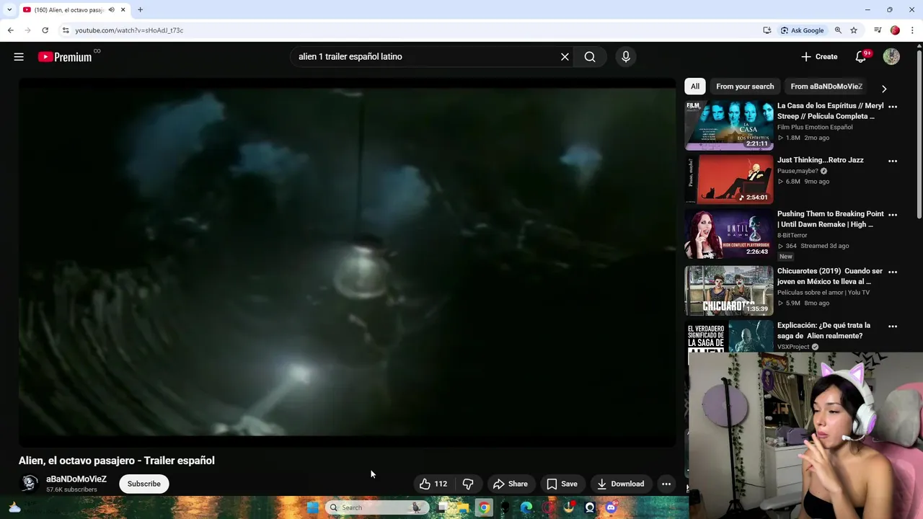
Task: Click the Windows taskbar search box
Action: click(x=376, y=507)
